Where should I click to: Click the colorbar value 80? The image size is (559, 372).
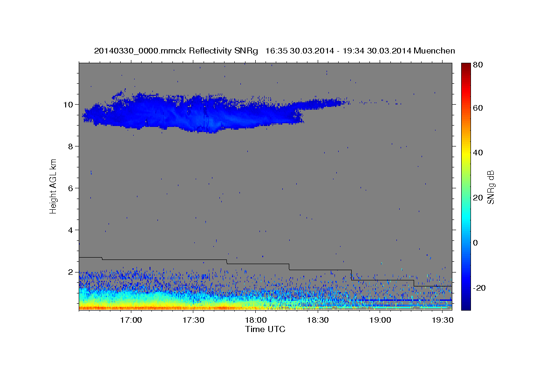tap(478, 65)
